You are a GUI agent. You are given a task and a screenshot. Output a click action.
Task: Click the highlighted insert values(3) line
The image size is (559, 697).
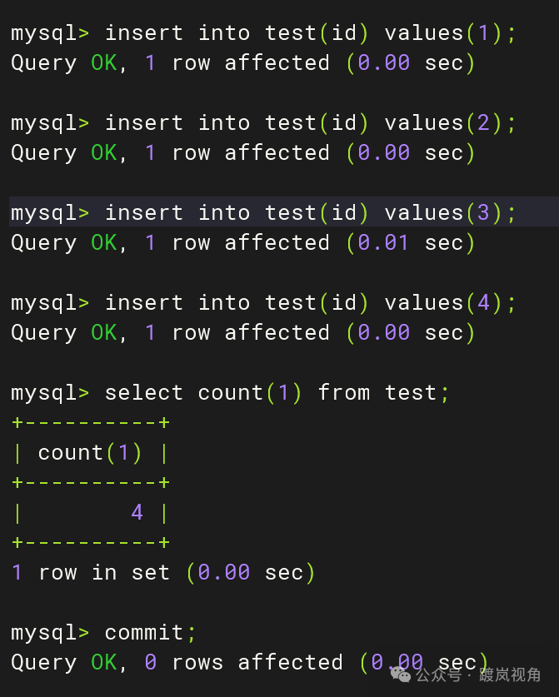284,212
